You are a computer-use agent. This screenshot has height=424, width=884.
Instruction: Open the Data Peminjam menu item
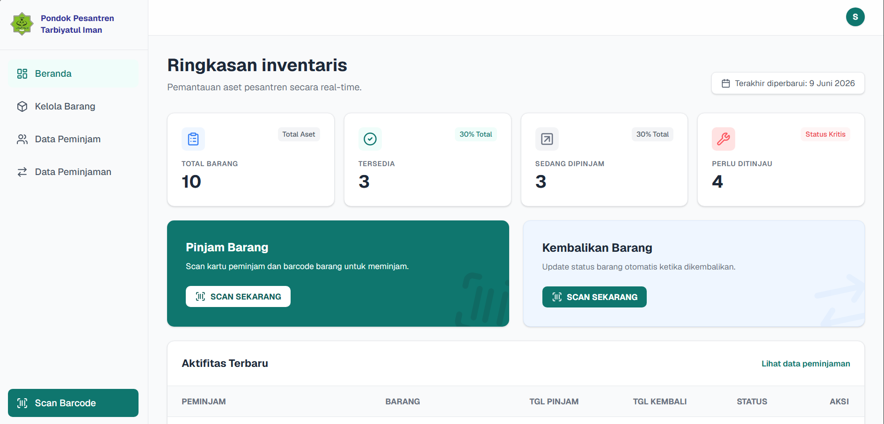click(73, 139)
